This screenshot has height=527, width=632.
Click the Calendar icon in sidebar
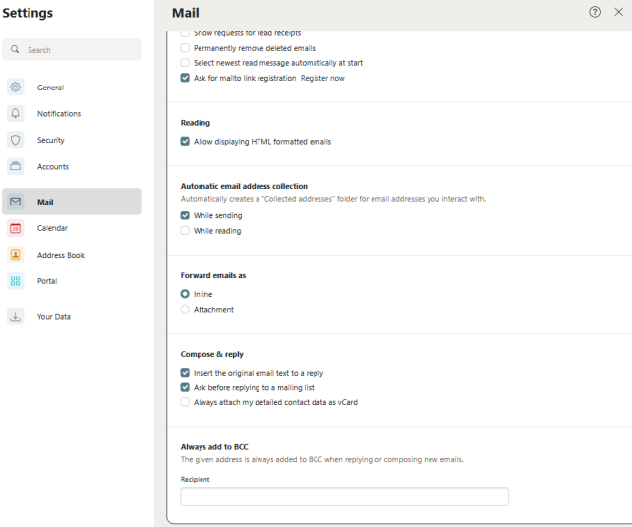click(x=15, y=228)
